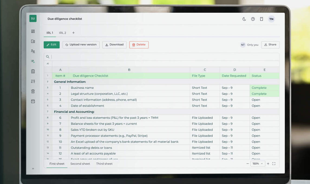310x184 pixels.
Task: Click the 'Item #' header cell
Action: point(60,76)
